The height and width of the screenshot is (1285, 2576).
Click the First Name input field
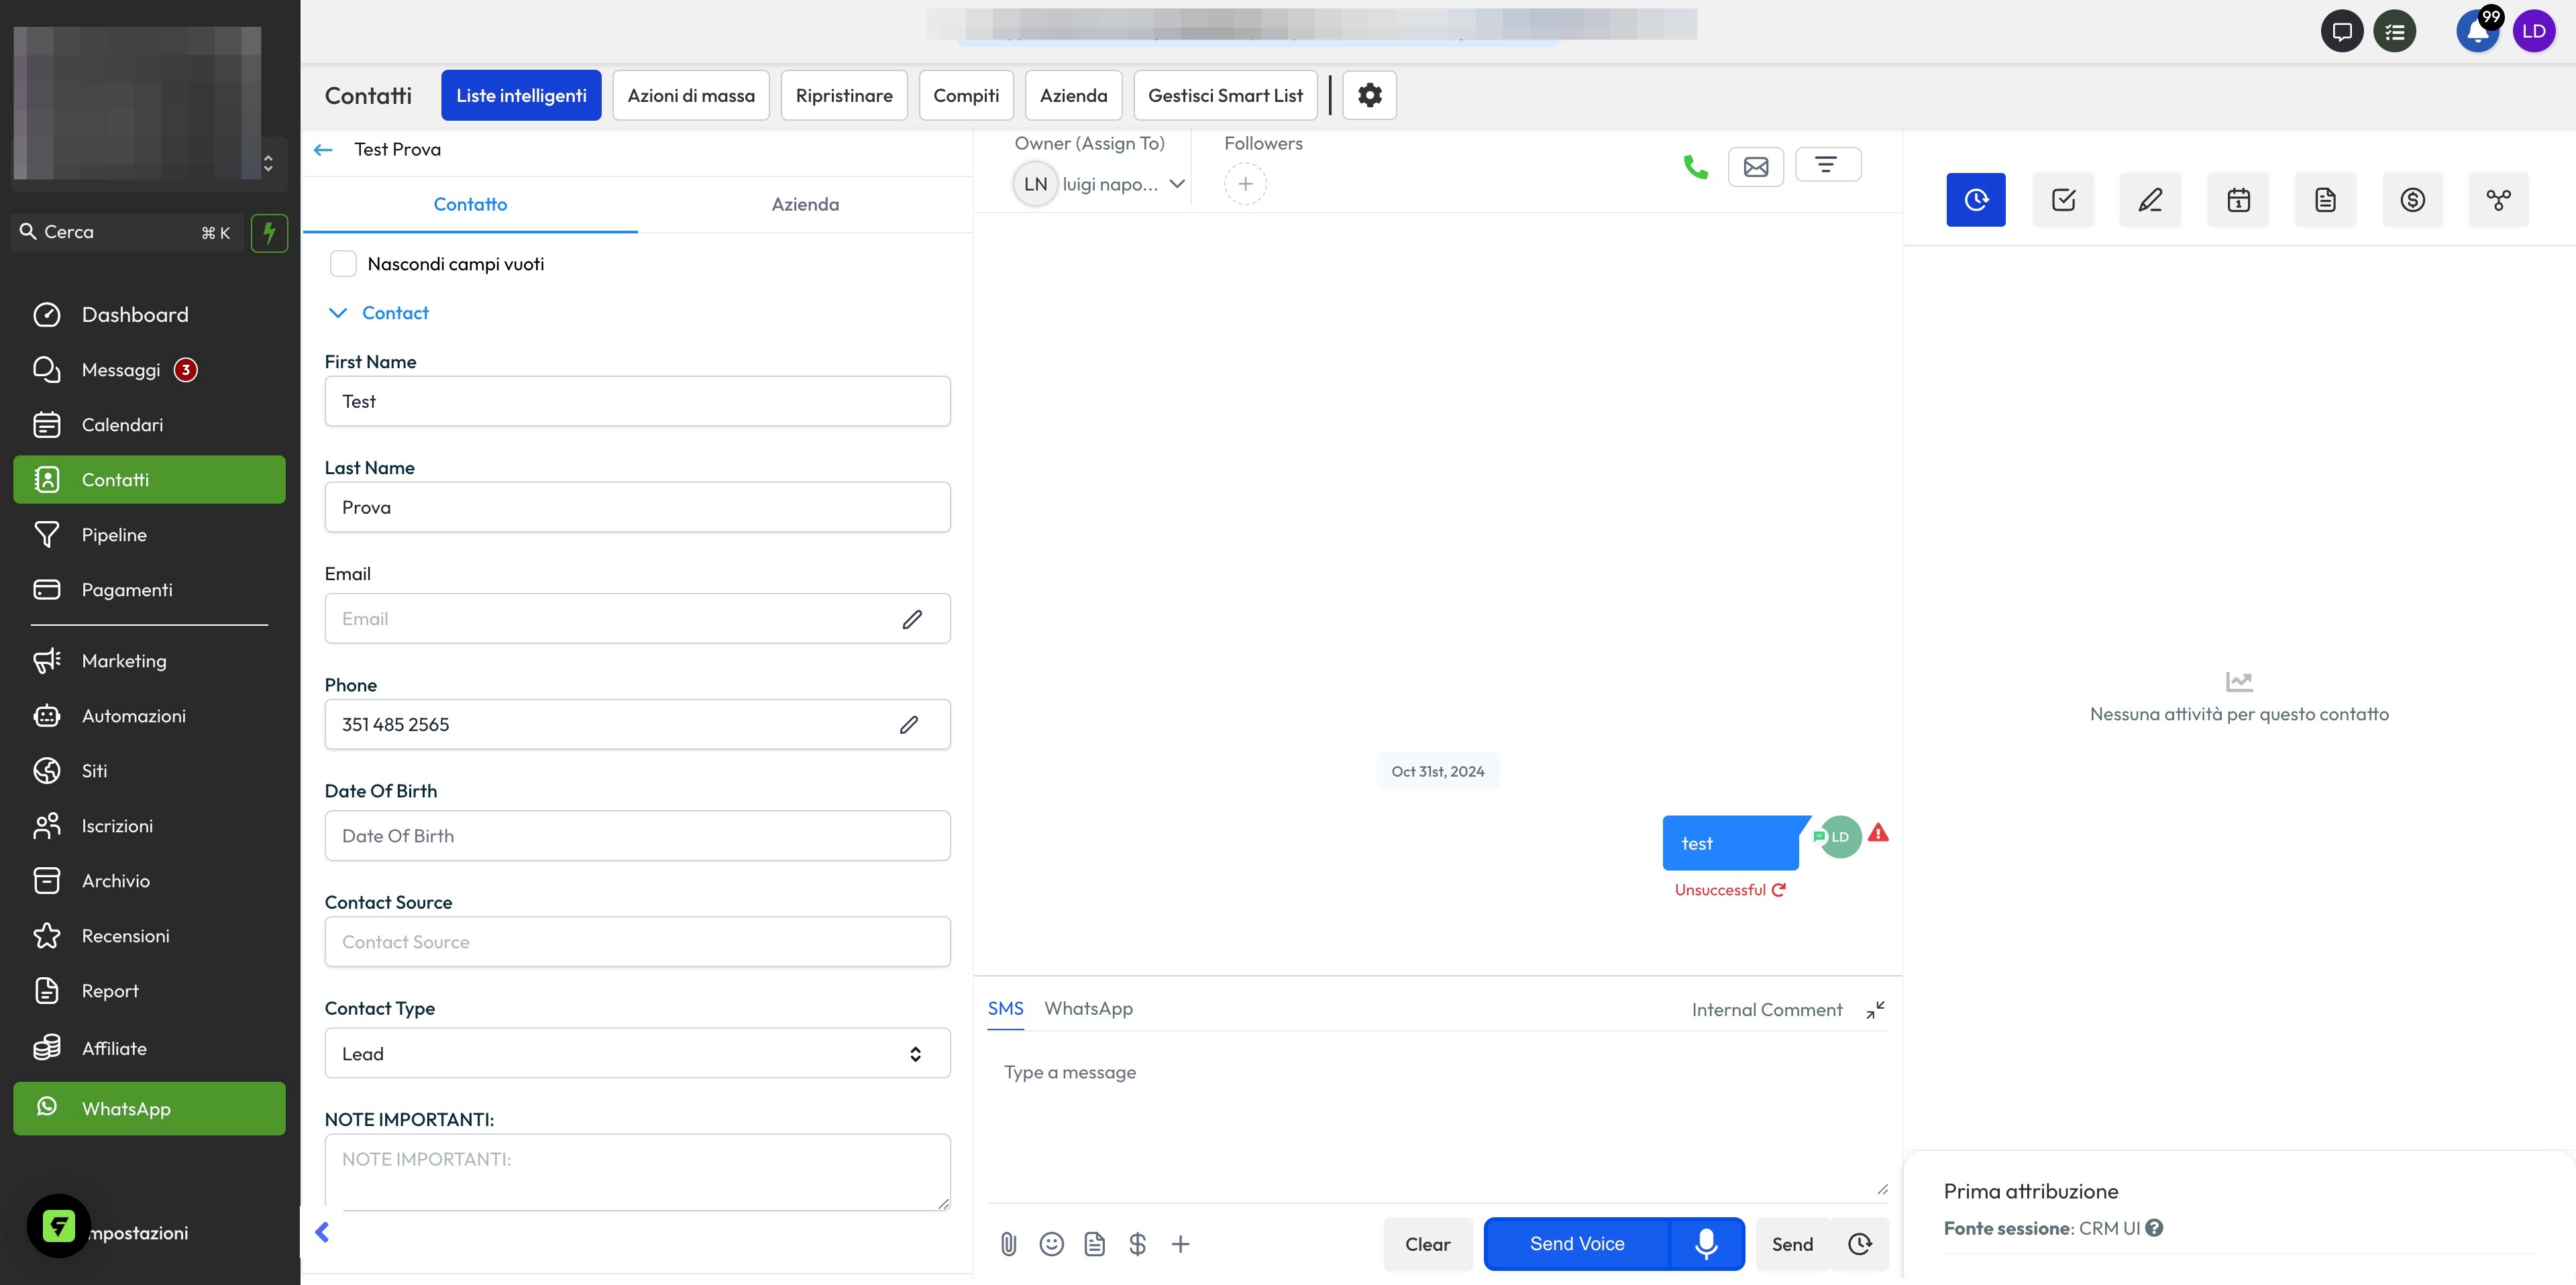point(637,401)
